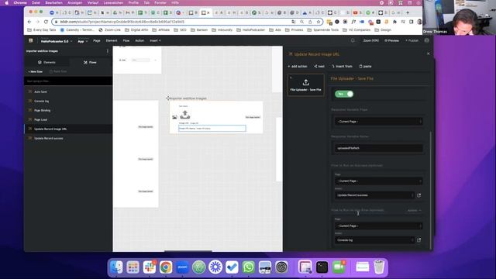496x279 pixels.
Task: Open a new Chrome tab
Action: click(x=408, y=12)
